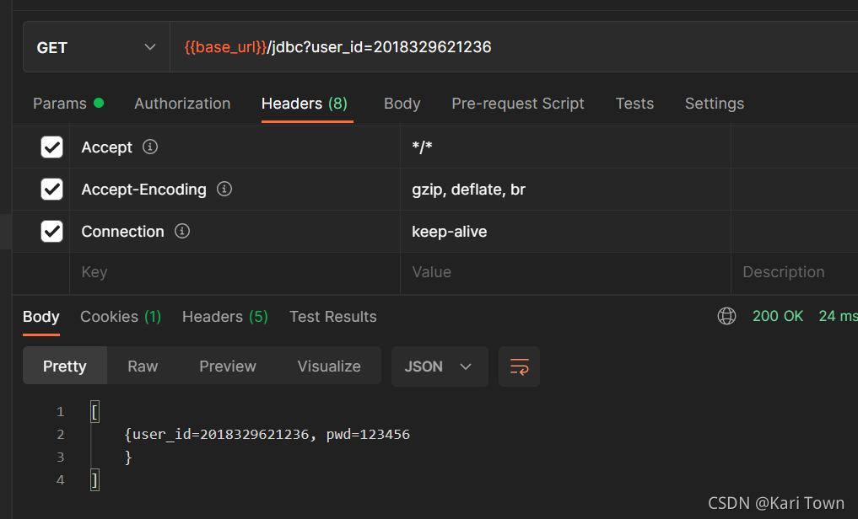Switch to the Params tab
The height and width of the screenshot is (519, 858).
67,104
